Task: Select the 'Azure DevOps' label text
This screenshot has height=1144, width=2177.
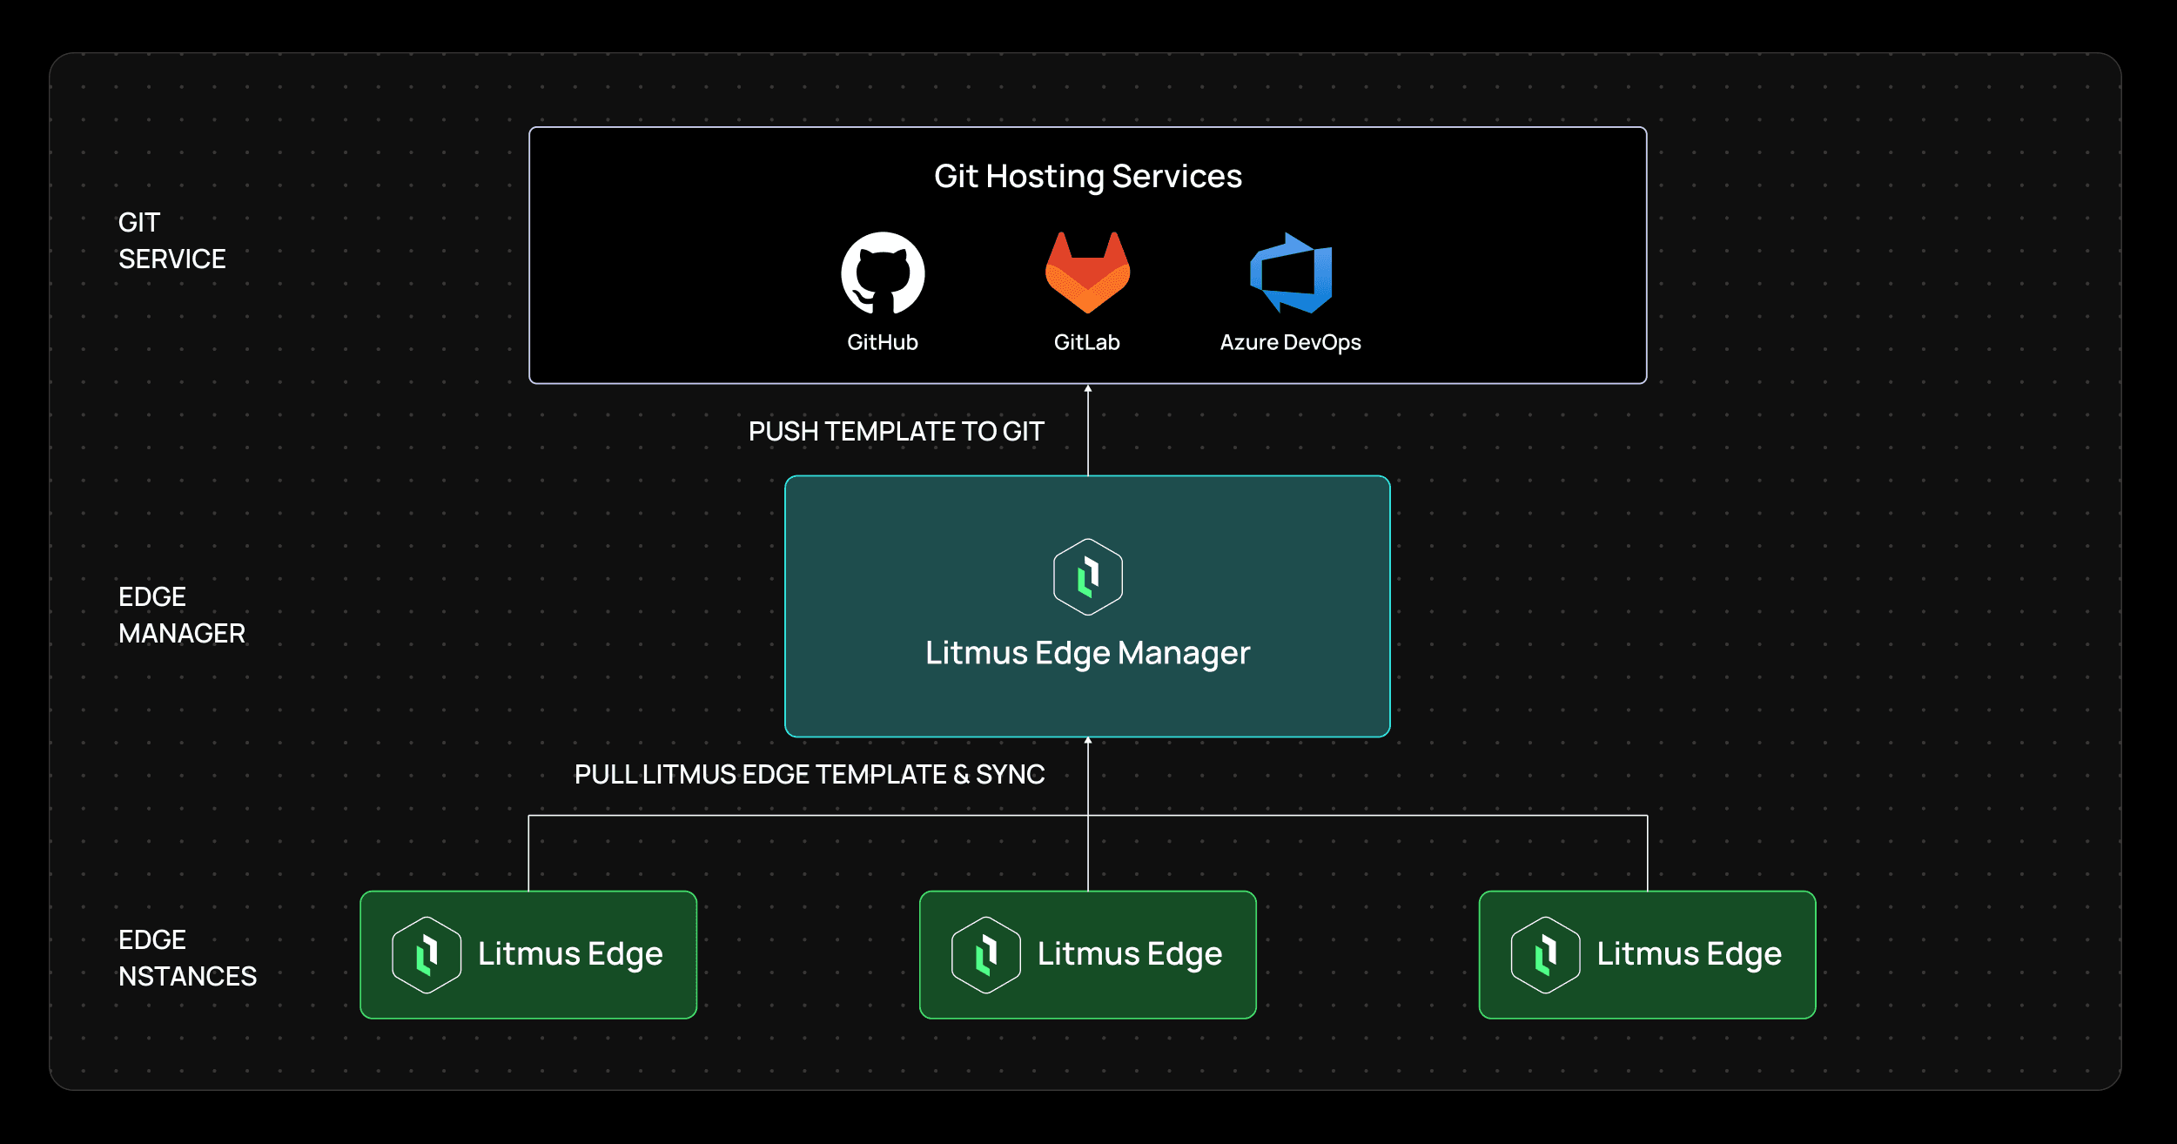Action: (x=1290, y=343)
